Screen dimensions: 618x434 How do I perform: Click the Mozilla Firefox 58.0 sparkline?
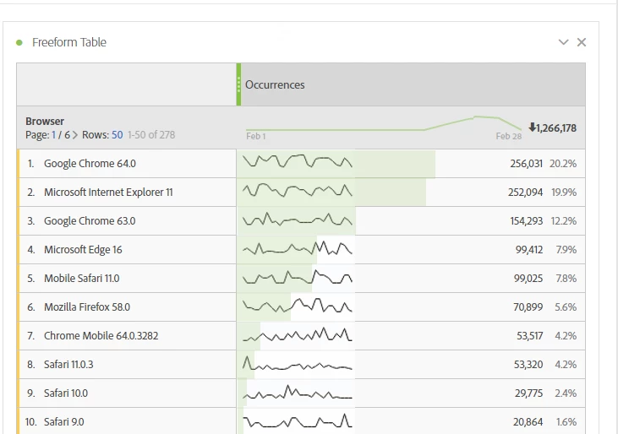tap(298, 305)
